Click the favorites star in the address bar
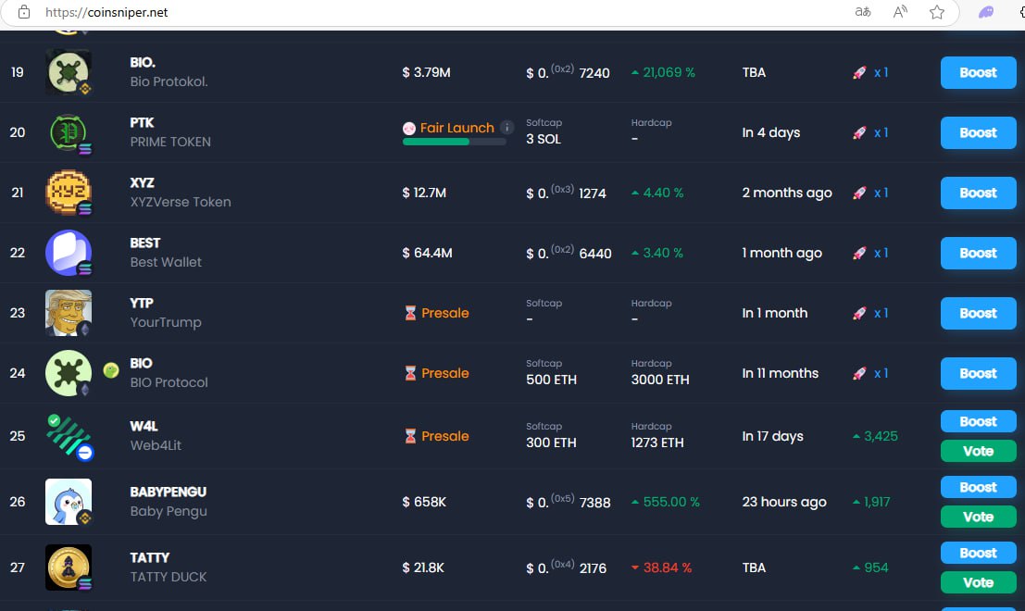The image size is (1025, 611). click(x=936, y=12)
